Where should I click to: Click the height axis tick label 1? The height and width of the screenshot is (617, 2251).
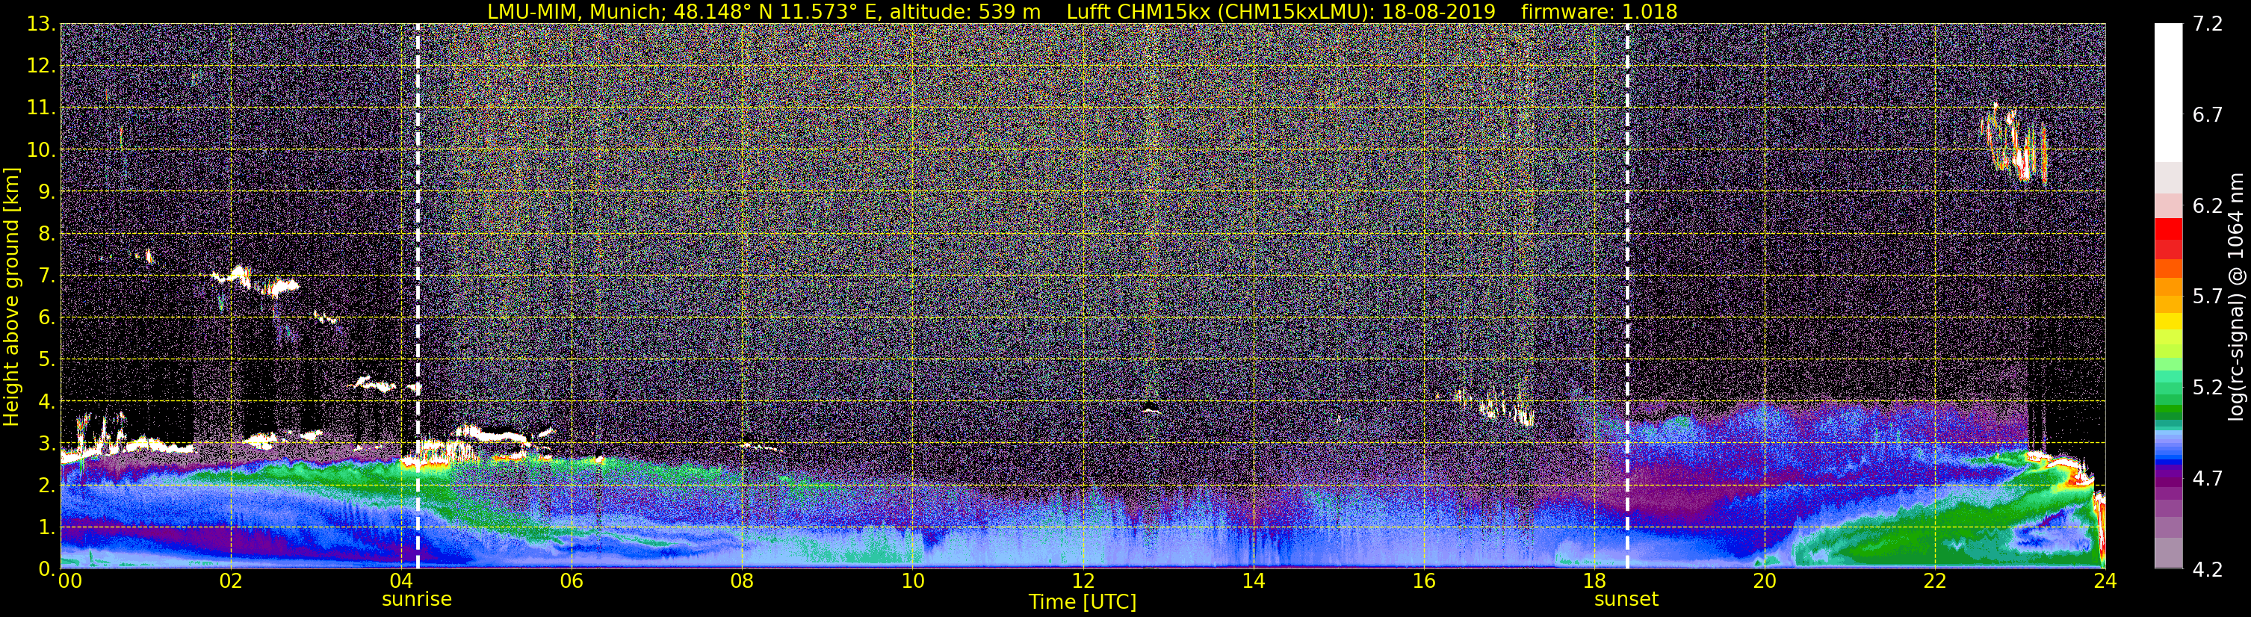pyautogui.click(x=45, y=527)
